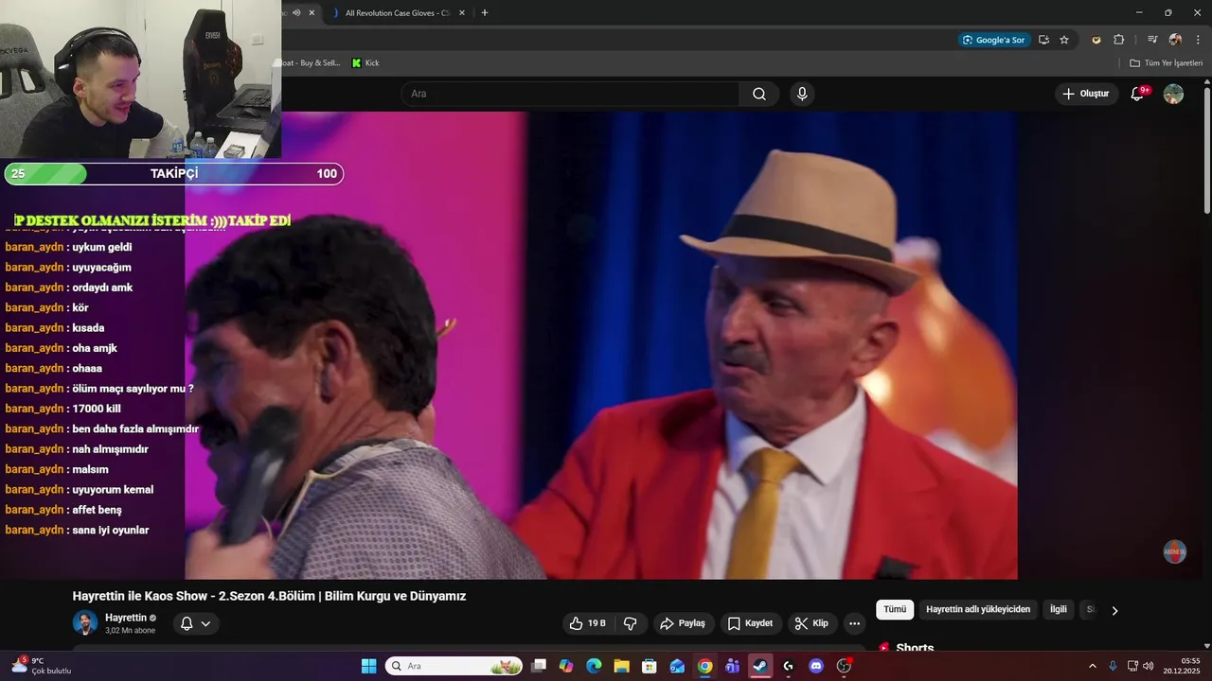Screen dimensions: 1212x681
Task: Open Microsoft Edge from the taskbar
Action: coord(594,666)
